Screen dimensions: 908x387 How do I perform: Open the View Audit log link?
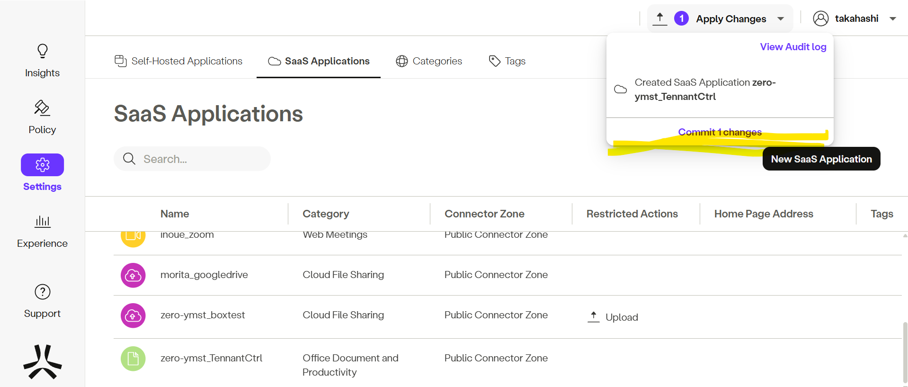tap(793, 47)
